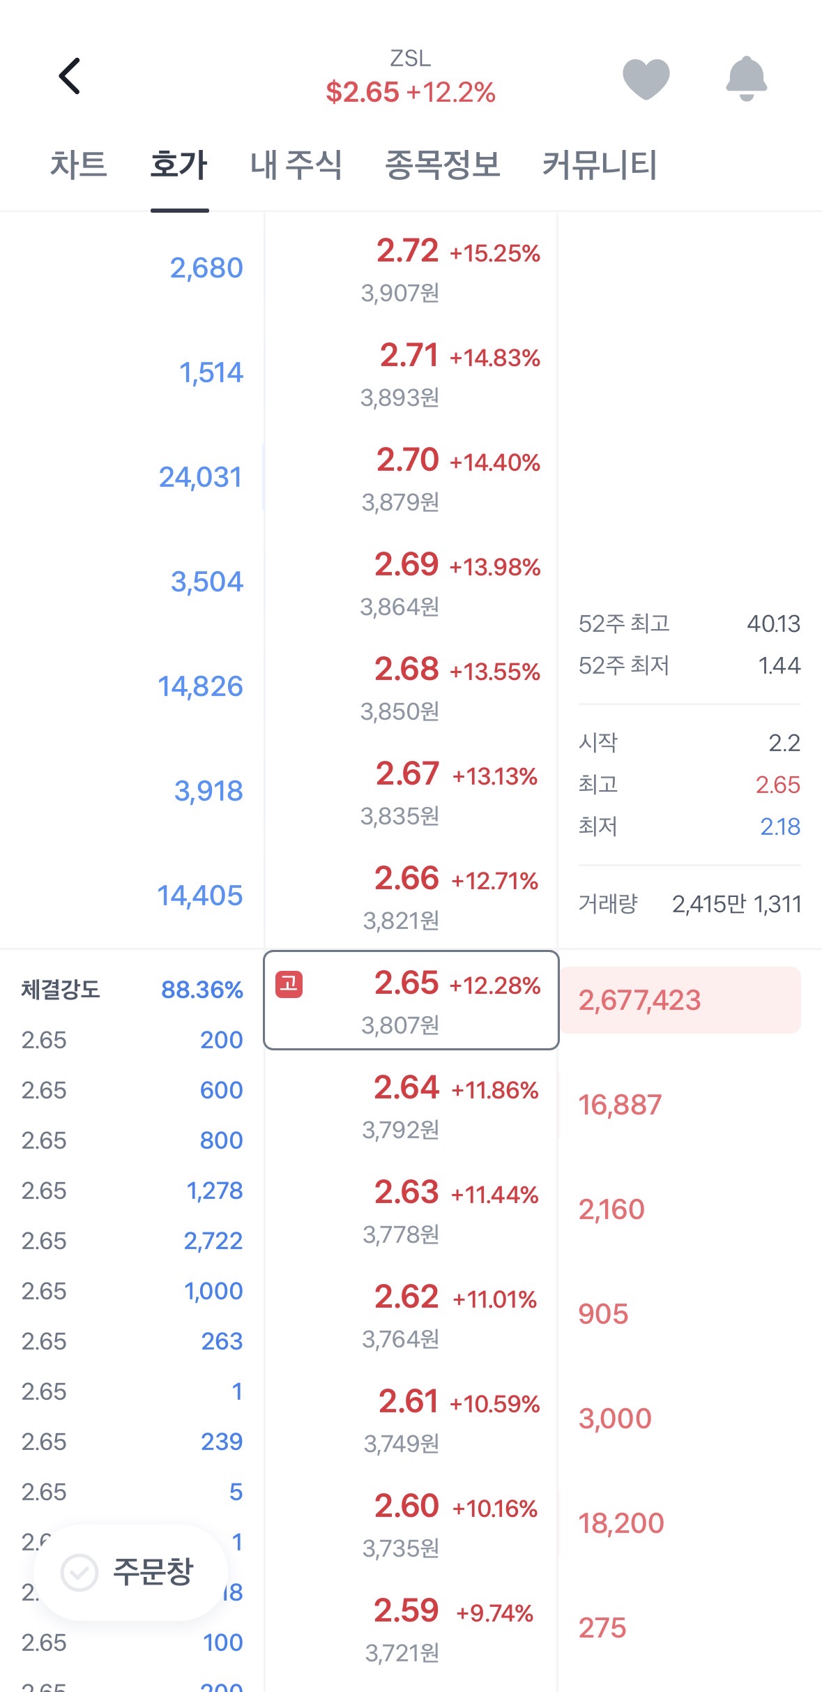Tap the 24,031 ask quantity
The height and width of the screenshot is (1692, 822).
[201, 478]
